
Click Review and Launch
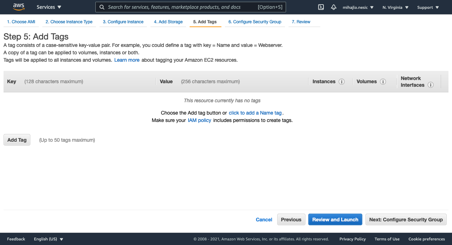(335, 220)
